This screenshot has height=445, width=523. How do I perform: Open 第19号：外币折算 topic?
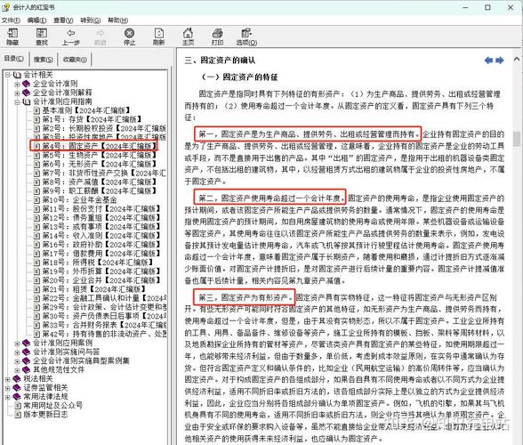(101, 271)
